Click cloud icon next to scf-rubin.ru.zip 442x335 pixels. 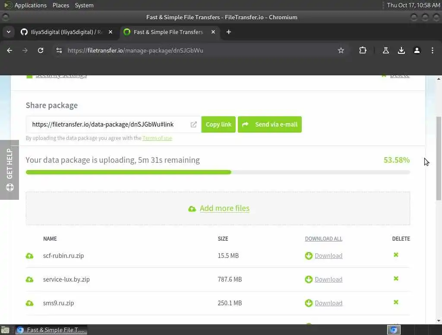point(30,256)
